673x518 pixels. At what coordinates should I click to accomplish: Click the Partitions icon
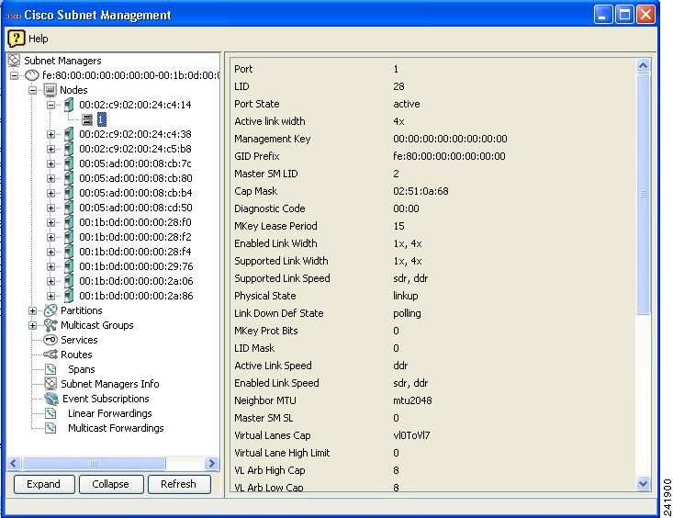point(50,310)
